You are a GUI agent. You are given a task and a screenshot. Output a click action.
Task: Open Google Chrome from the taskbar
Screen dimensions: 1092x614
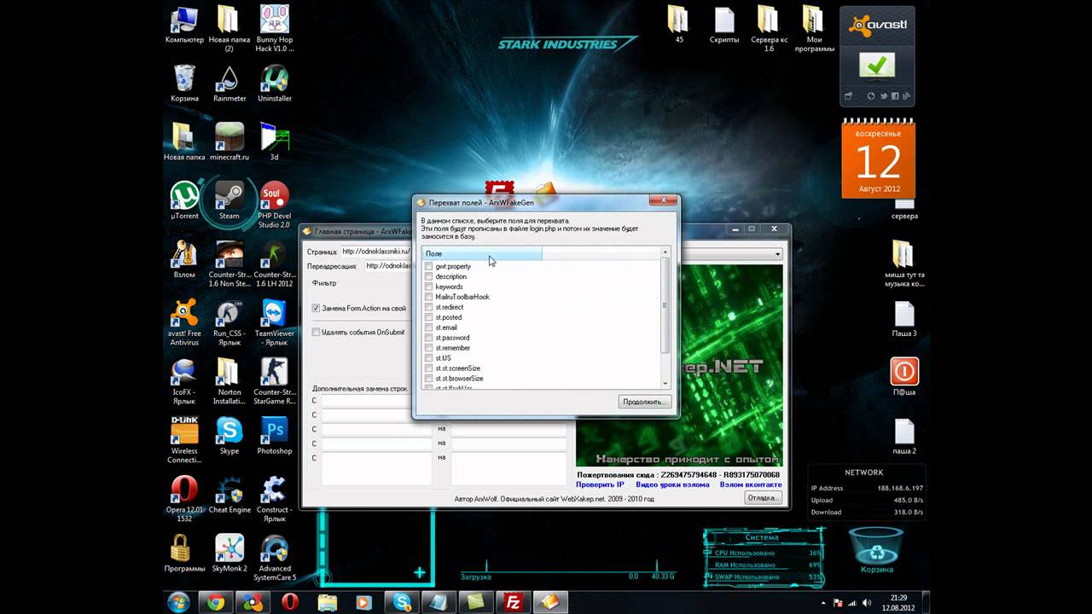pyautogui.click(x=216, y=602)
